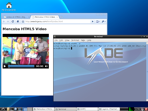Open the Terminal Tabs menu
The image size is (148, 111).
point(83,40)
